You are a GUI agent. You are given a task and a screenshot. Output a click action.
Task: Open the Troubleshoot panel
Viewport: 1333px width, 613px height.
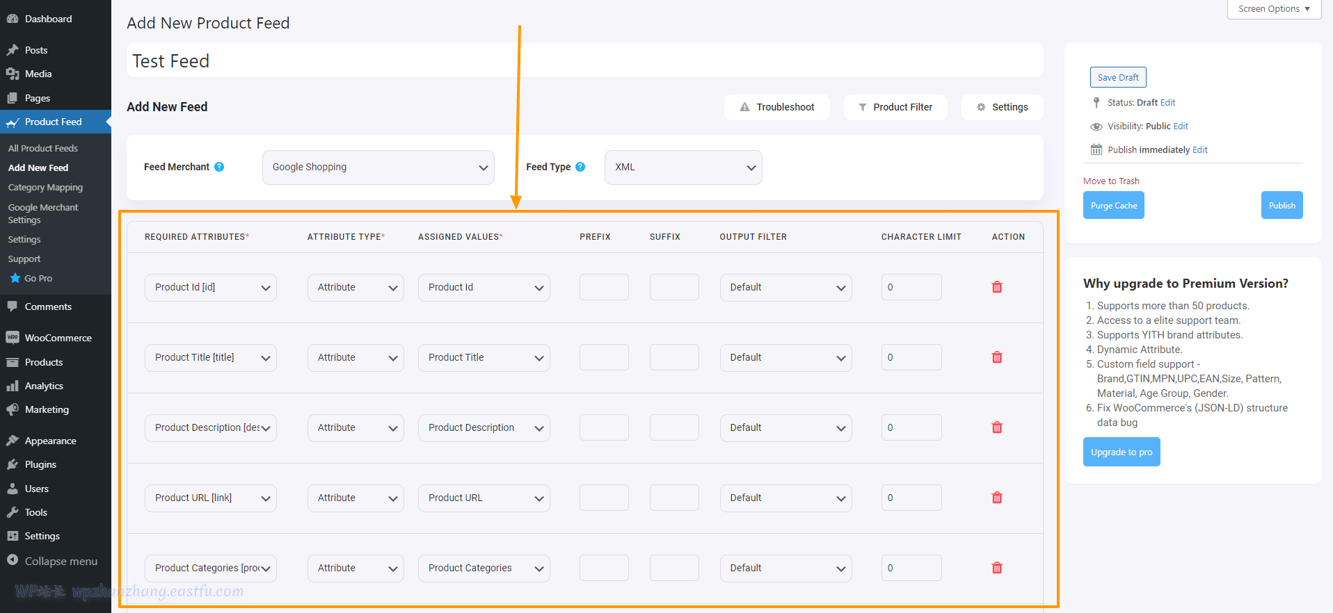pos(776,107)
